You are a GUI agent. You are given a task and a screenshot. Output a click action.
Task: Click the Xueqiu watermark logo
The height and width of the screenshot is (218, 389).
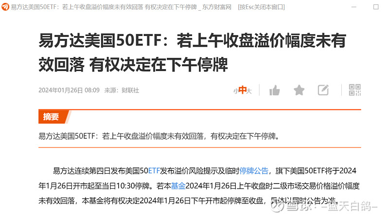point(277,206)
